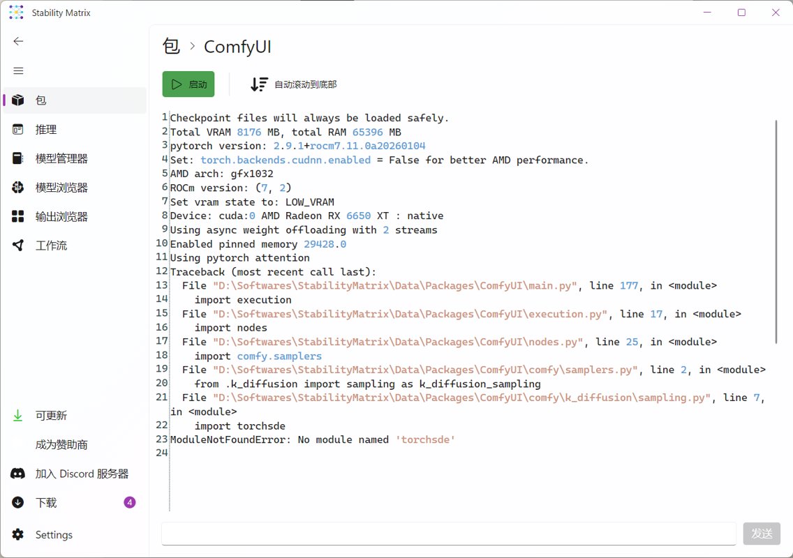Select the 模型管理器 sidebar icon
The width and height of the screenshot is (793, 558).
click(18, 159)
